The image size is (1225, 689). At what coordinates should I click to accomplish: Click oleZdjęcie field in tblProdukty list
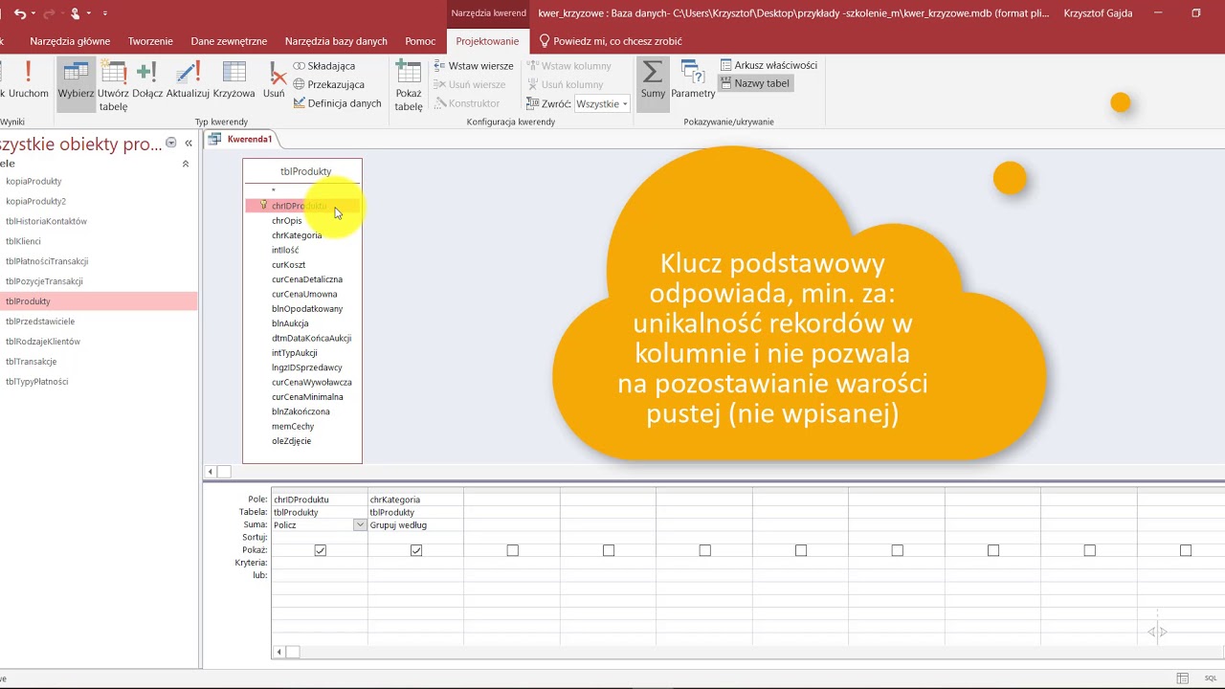pyautogui.click(x=291, y=441)
